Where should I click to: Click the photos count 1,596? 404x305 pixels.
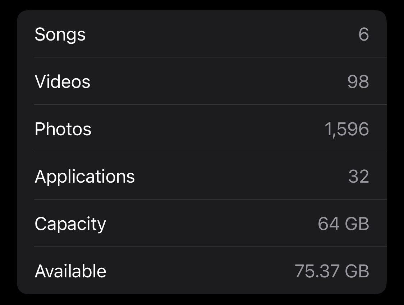click(346, 129)
